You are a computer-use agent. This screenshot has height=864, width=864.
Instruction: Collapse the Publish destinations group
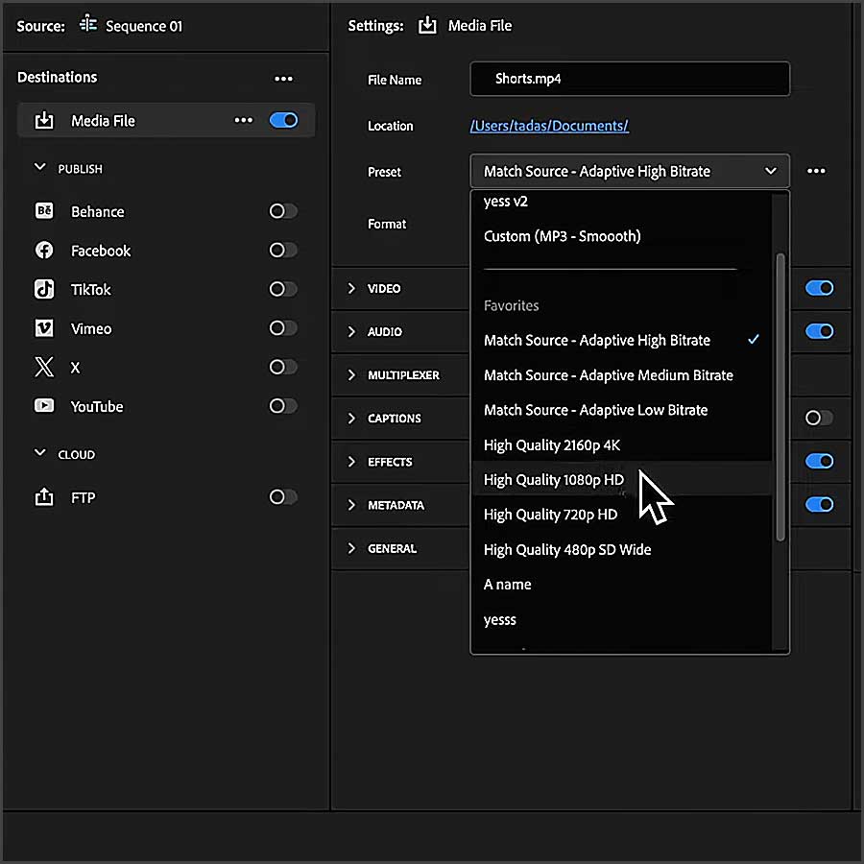coord(40,168)
